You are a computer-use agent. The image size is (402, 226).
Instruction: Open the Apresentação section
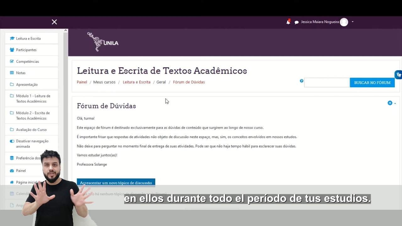[x=31, y=84]
